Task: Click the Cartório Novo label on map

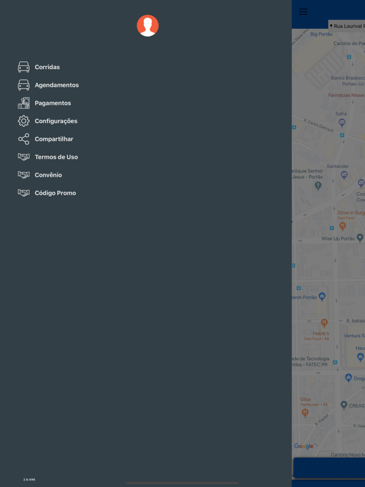Action: [348, 455]
